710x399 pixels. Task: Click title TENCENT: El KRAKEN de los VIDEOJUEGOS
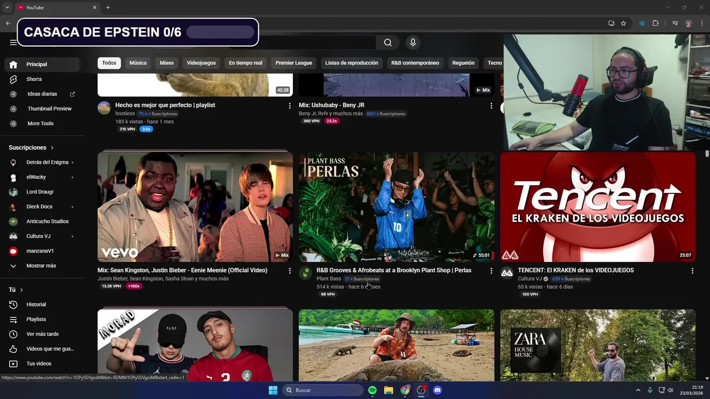tap(576, 270)
